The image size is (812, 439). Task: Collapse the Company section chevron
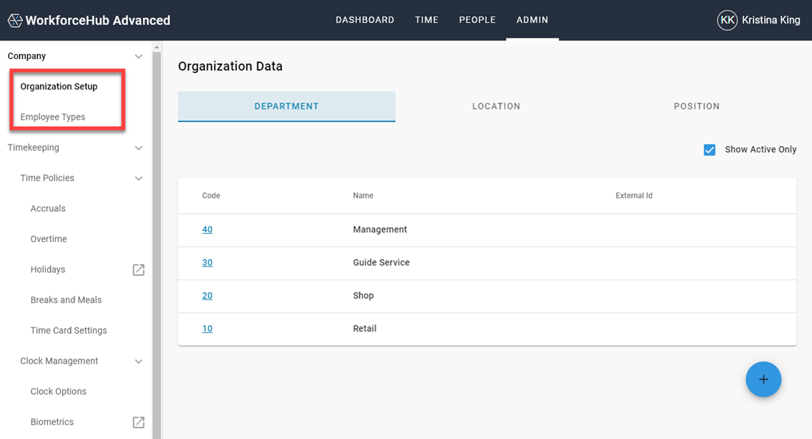138,56
